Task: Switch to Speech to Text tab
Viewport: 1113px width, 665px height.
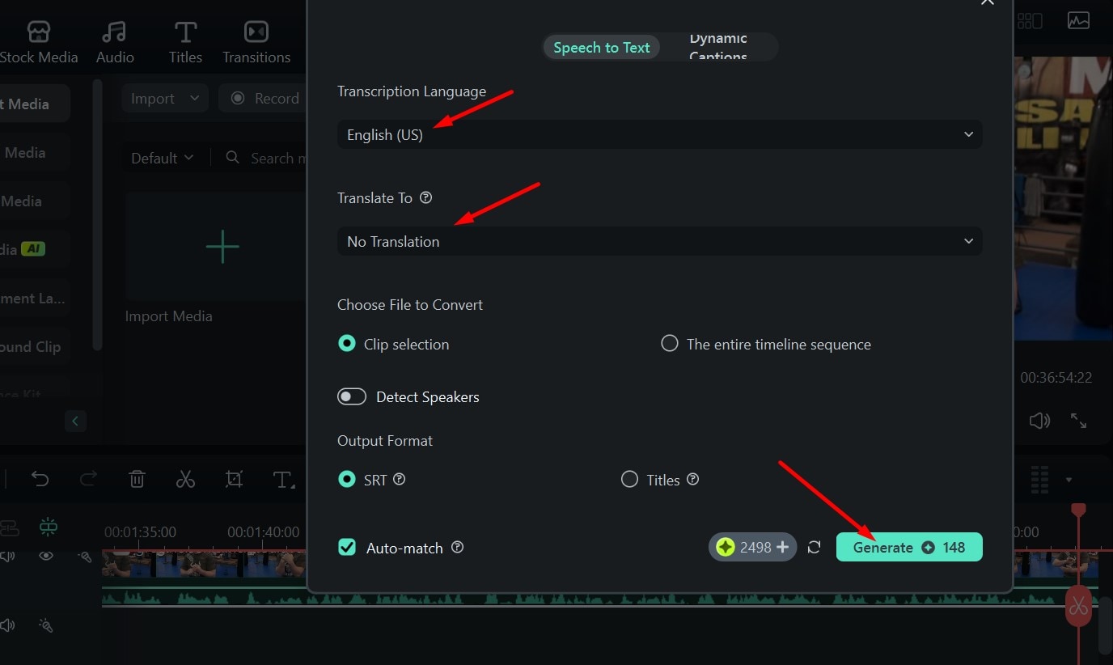Action: click(601, 48)
